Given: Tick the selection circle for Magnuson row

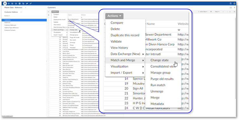Looking at the screenshot, I should 48,110.
